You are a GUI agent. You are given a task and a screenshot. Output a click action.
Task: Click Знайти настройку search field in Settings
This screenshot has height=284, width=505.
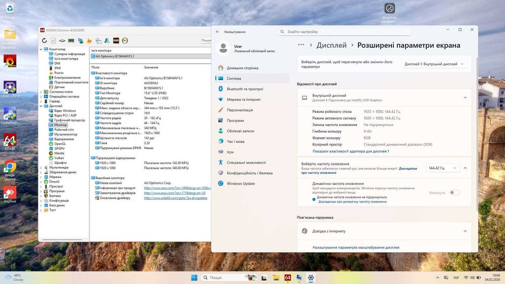point(344,32)
